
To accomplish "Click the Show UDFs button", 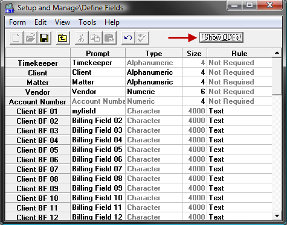I will coord(221,37).
